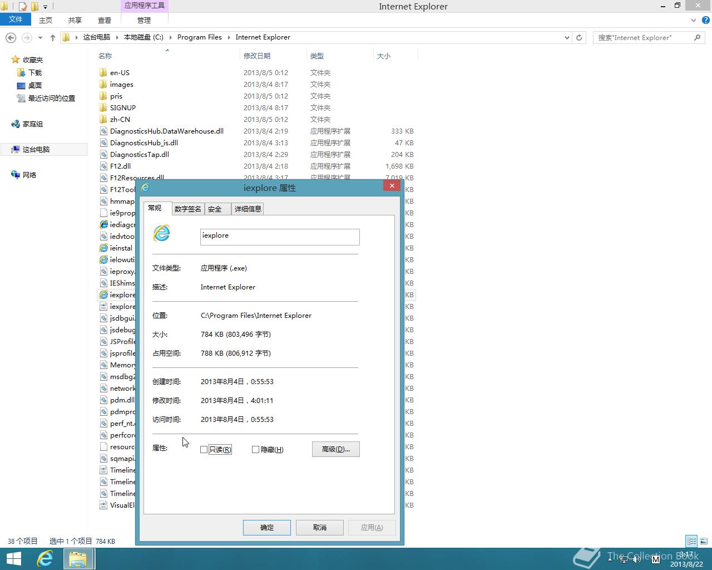This screenshot has width=712, height=570.
Task: Select the en-US folder icon
Action: tap(103, 72)
